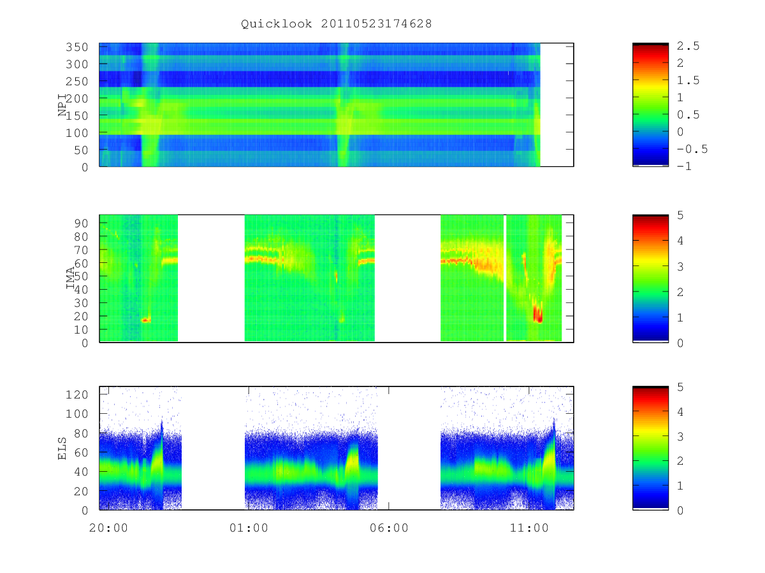Click the title "Quicklook 20110523174628"
This screenshot has height=573, width=765.
(337, 24)
